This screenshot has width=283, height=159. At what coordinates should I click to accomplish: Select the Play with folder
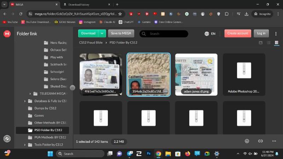click(x=53, y=57)
